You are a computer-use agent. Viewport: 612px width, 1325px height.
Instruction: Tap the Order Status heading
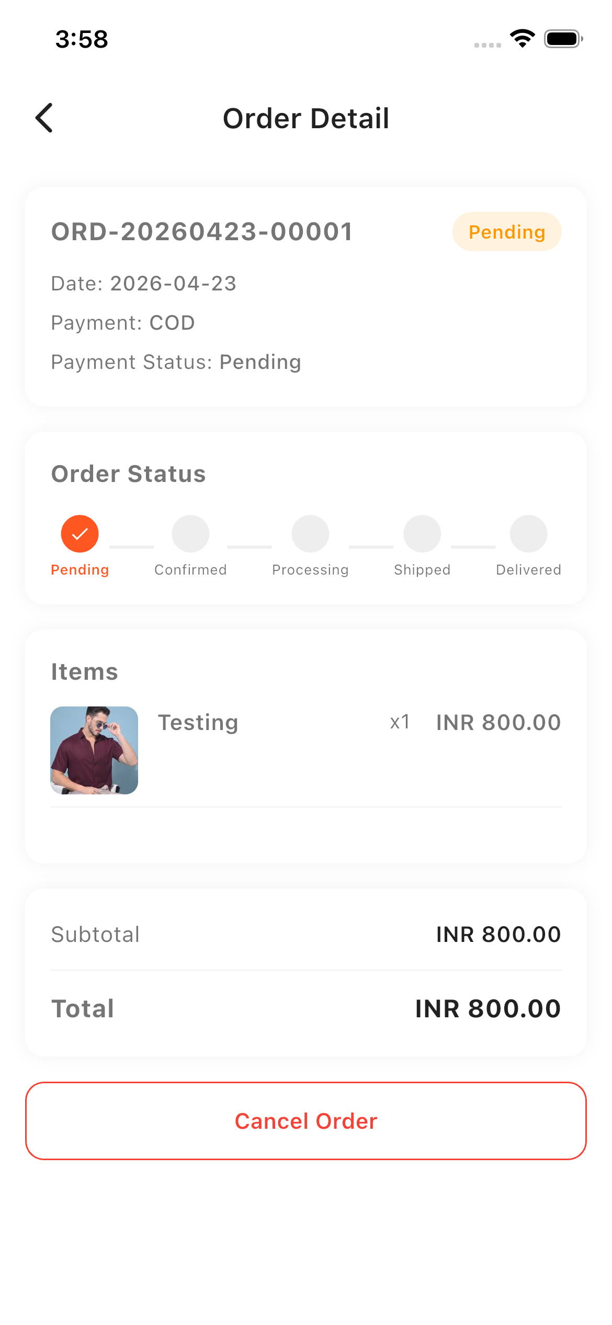pyautogui.click(x=128, y=474)
